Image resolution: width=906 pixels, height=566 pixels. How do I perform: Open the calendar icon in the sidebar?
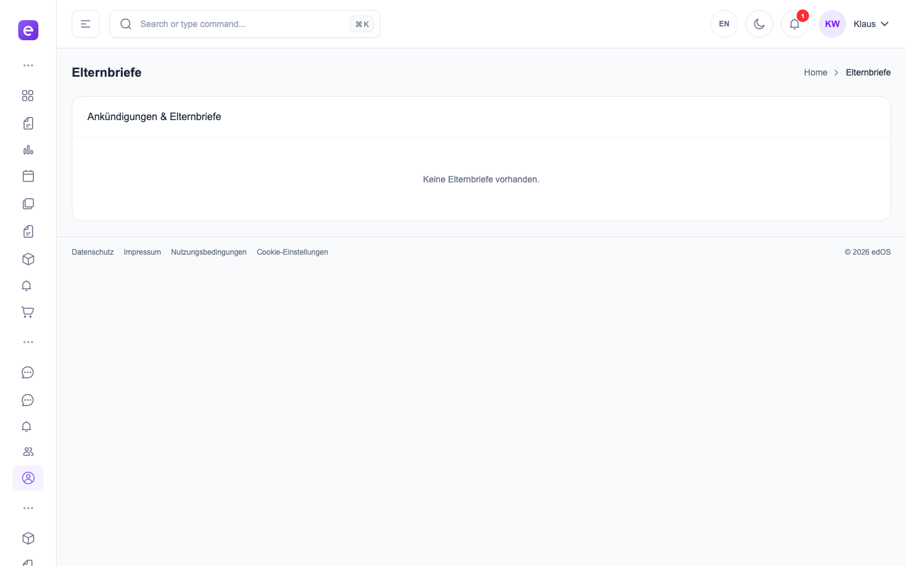pyautogui.click(x=28, y=176)
